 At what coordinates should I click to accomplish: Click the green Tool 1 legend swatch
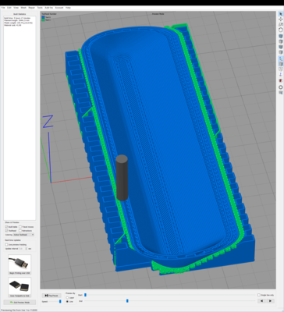(43, 19)
